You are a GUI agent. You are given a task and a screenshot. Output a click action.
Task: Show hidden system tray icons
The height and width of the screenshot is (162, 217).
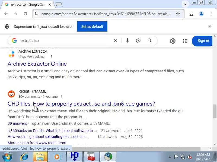coord(170,157)
